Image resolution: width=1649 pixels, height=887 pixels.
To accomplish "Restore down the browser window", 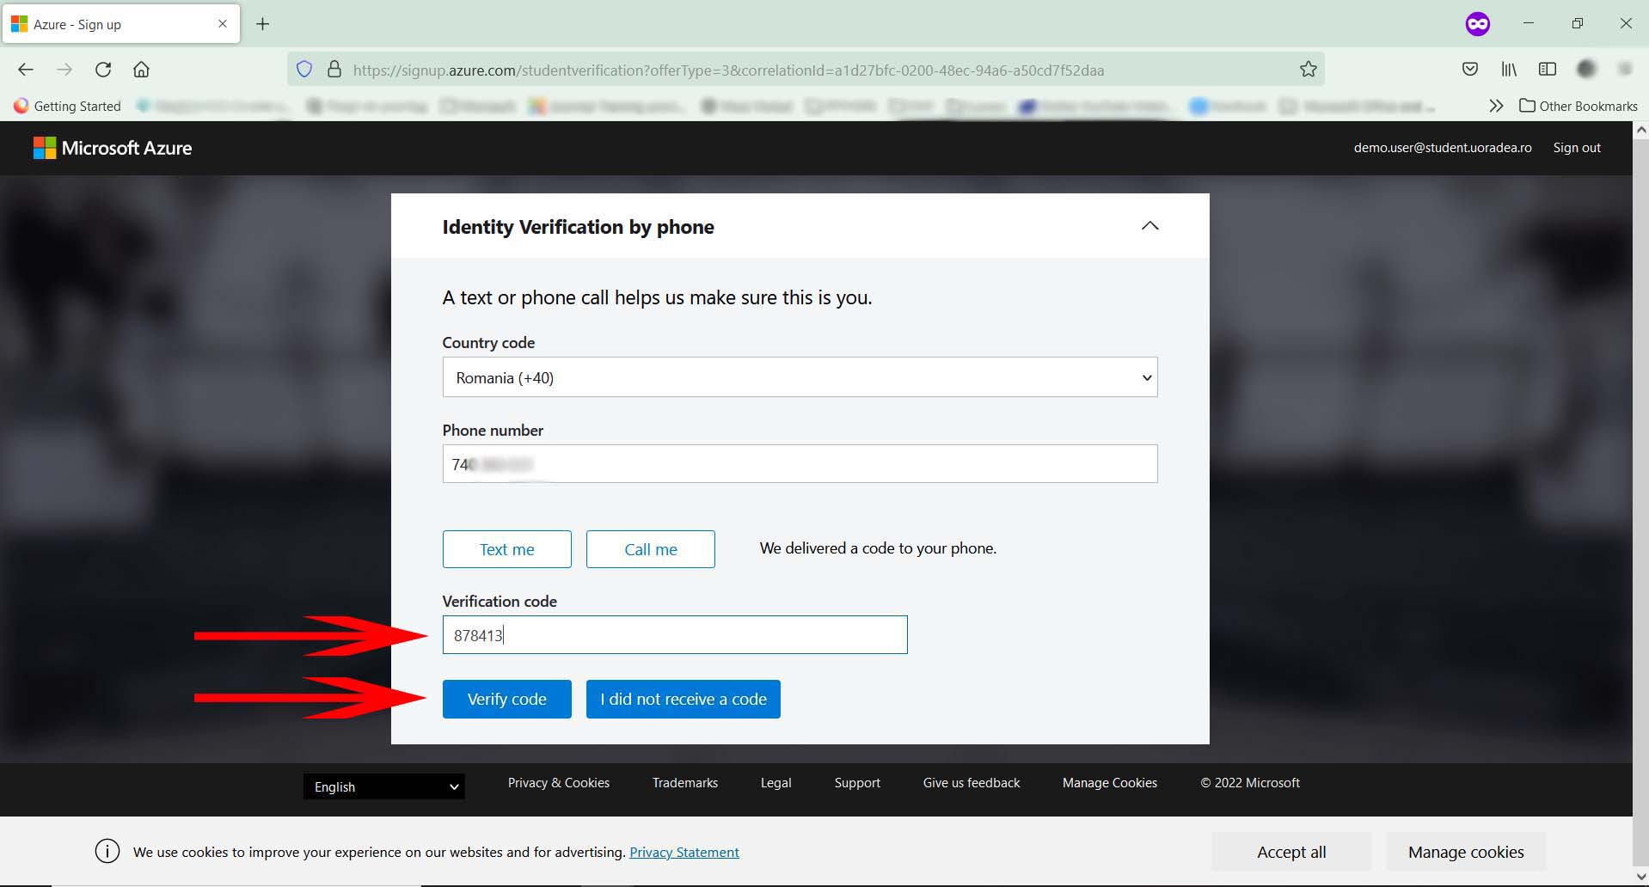I will pos(1577,23).
